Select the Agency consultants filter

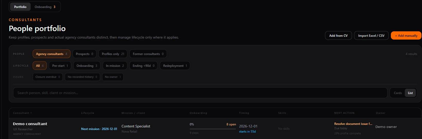click(51, 54)
